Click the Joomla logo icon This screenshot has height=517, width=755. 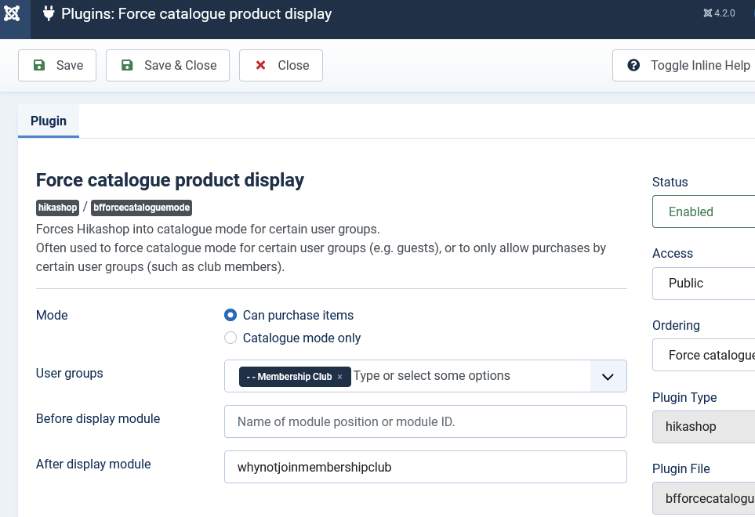coord(12,13)
